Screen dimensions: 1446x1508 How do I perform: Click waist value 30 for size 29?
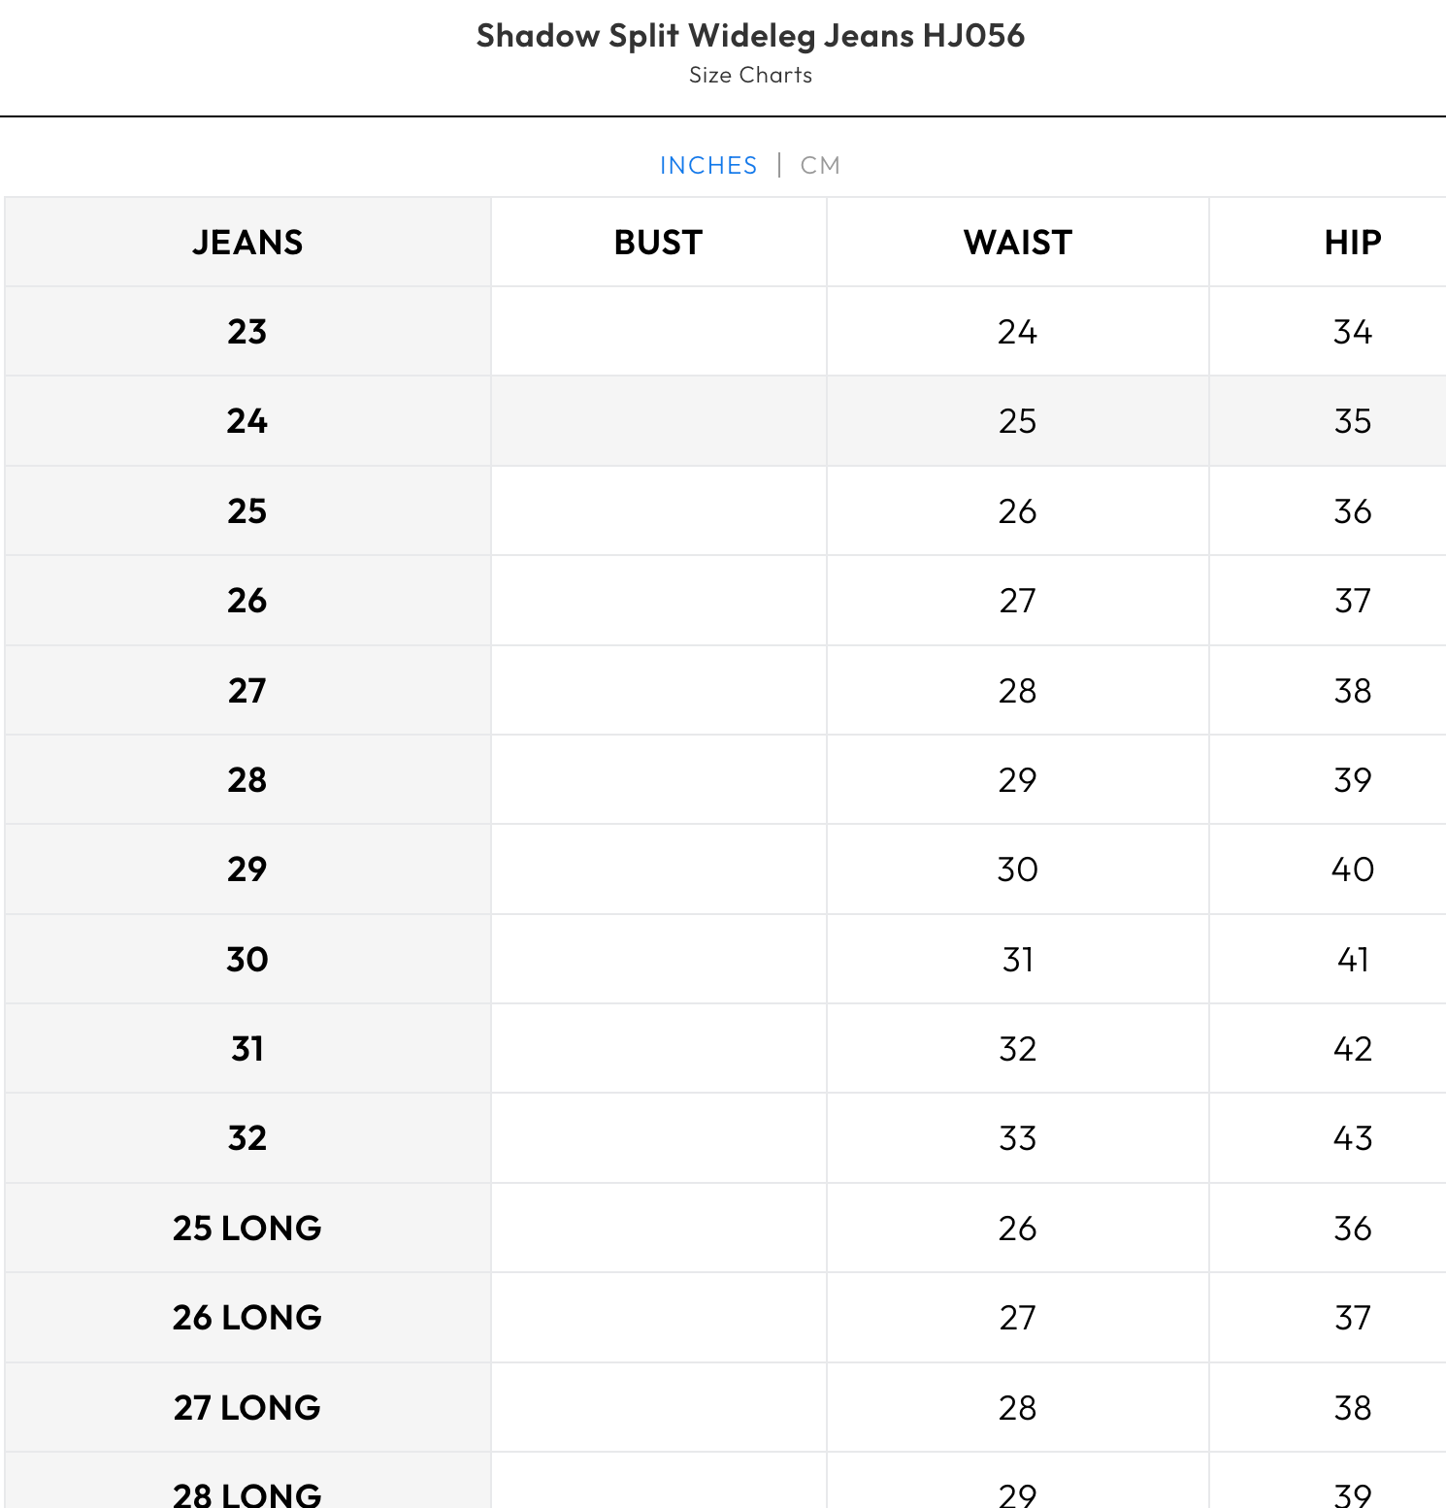1017,869
